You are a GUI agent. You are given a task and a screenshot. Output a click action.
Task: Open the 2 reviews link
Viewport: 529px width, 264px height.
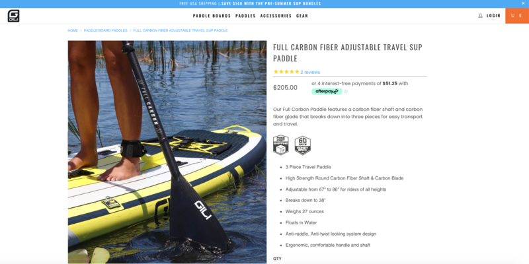click(310, 73)
